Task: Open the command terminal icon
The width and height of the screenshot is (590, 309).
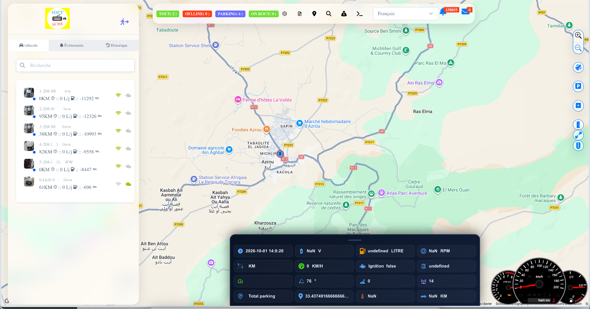Action: [360, 14]
